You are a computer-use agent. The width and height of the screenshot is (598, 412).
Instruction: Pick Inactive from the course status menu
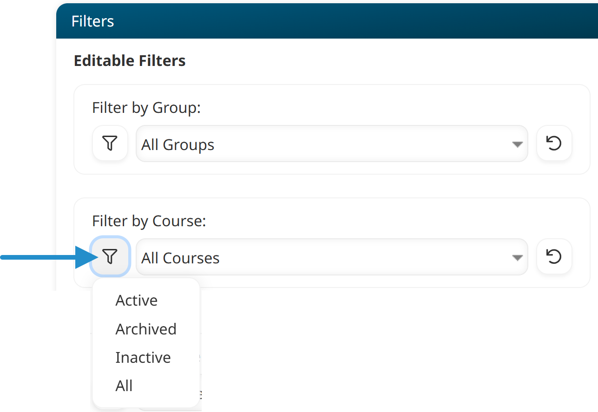coord(143,358)
